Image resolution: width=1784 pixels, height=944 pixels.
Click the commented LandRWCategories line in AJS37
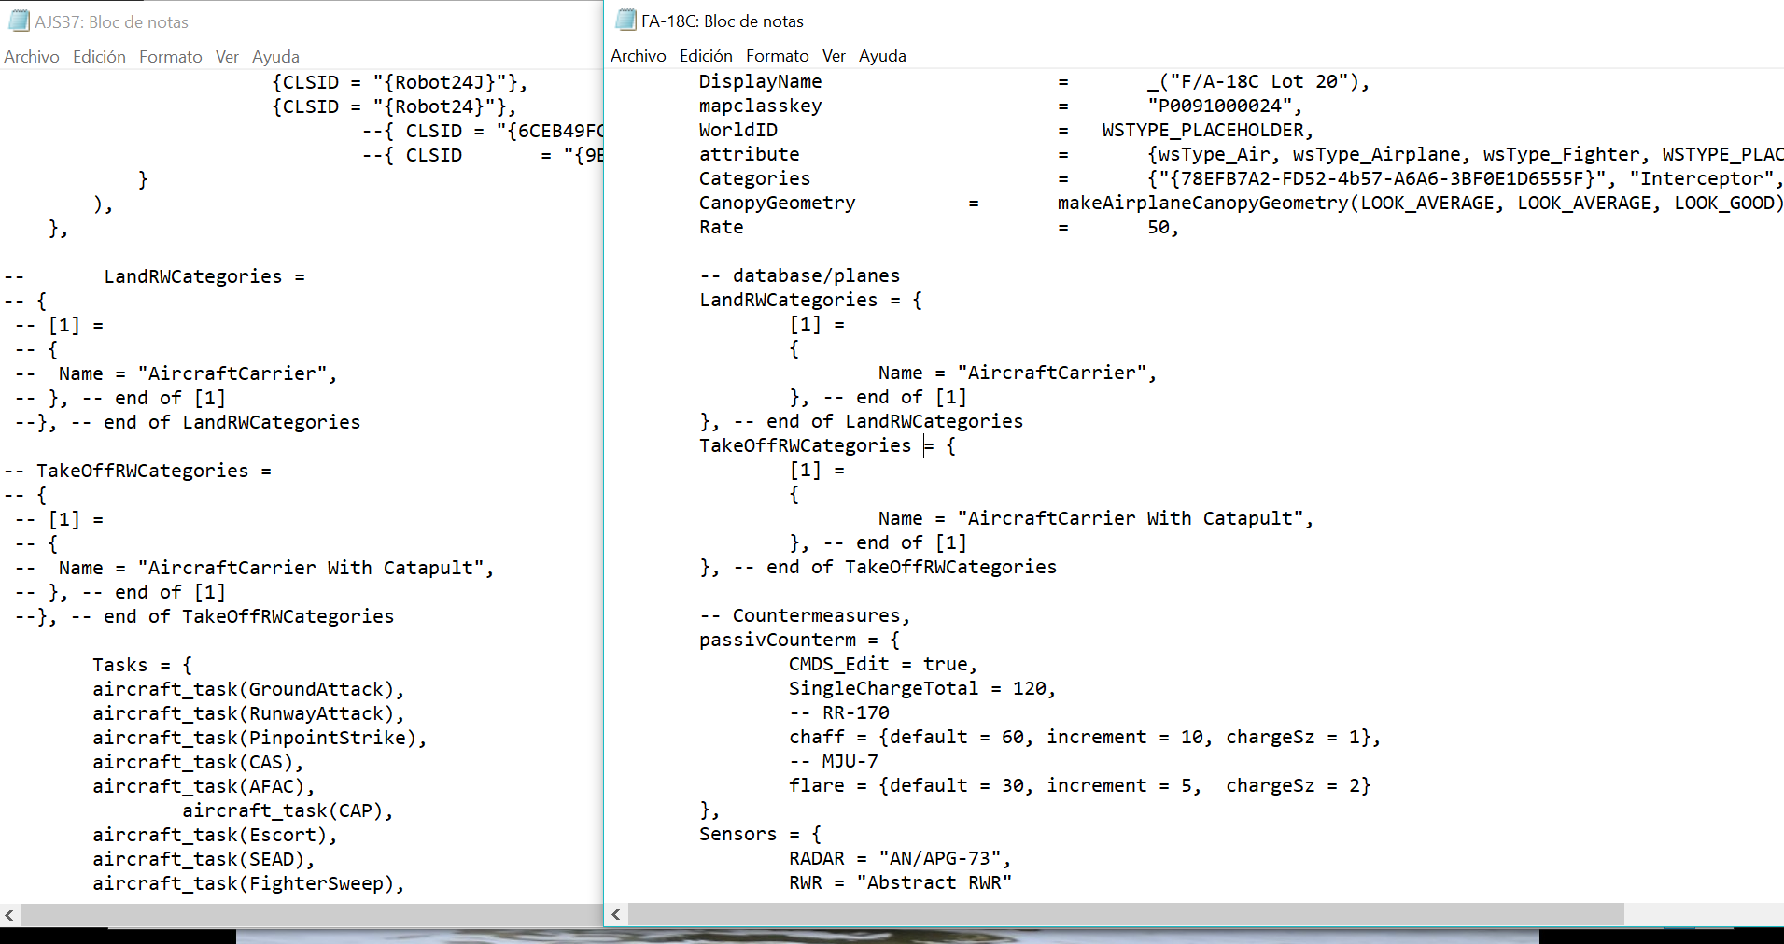(x=155, y=276)
